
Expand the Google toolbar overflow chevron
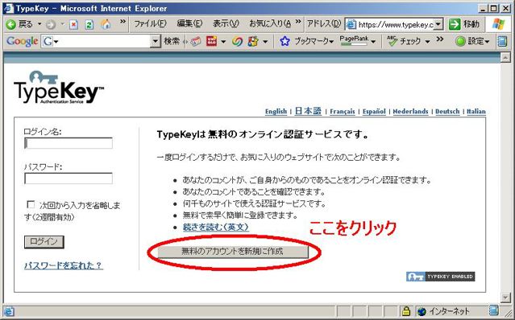coord(440,39)
